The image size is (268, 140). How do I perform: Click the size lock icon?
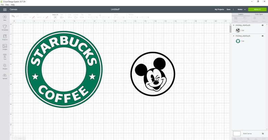pos(100,15)
